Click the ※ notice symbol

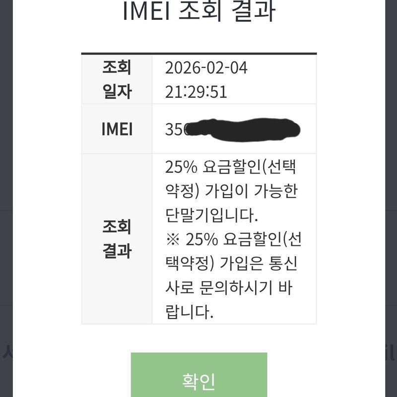click(172, 240)
